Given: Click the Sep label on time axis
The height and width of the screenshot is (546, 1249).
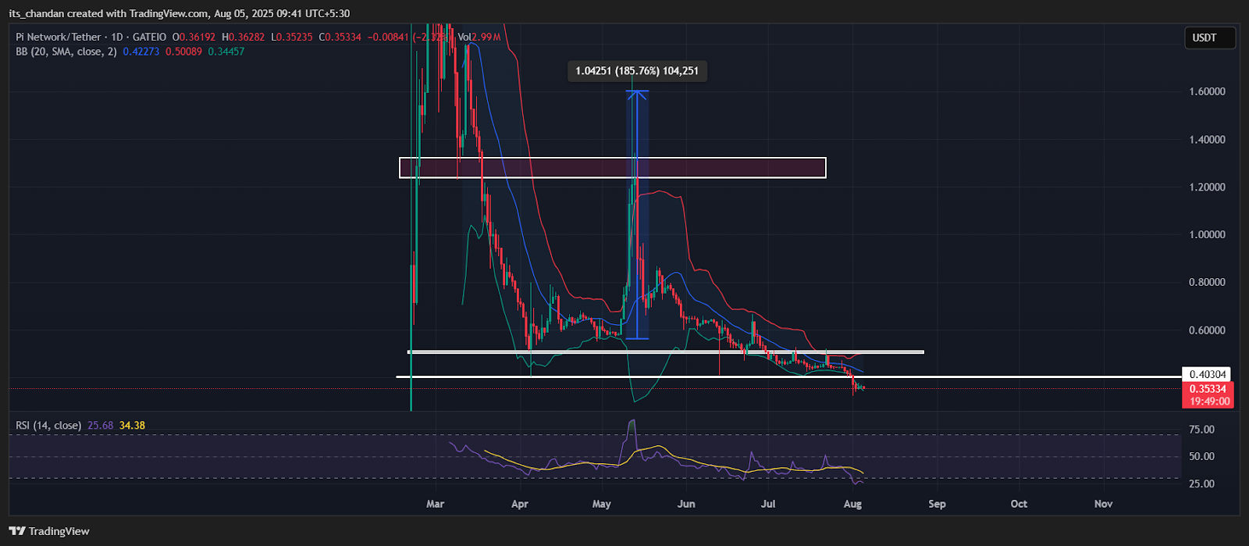Looking at the screenshot, I should 937,504.
